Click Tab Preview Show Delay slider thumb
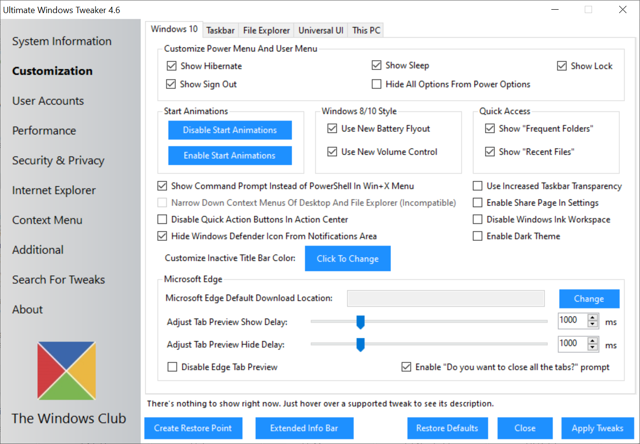The width and height of the screenshot is (640, 444). 360,322
